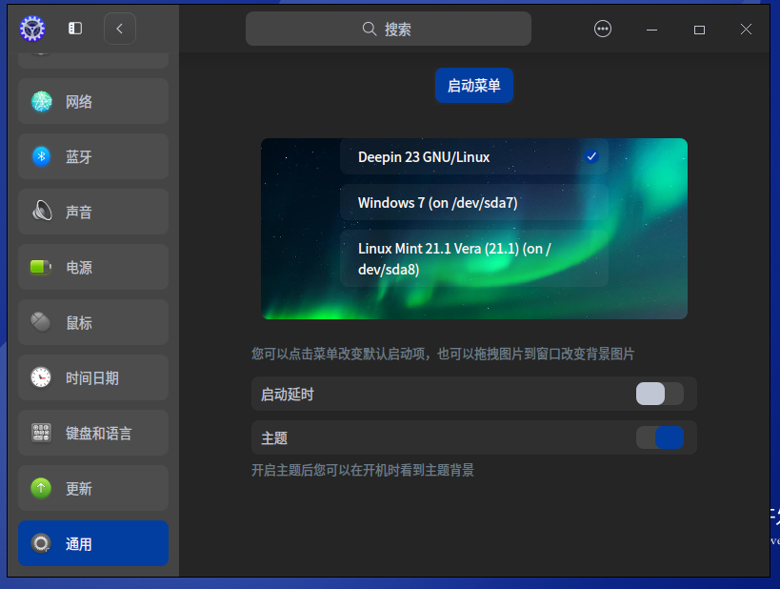The image size is (780, 589).
Task: Collapse the settings sidebar
Action: coord(74,28)
